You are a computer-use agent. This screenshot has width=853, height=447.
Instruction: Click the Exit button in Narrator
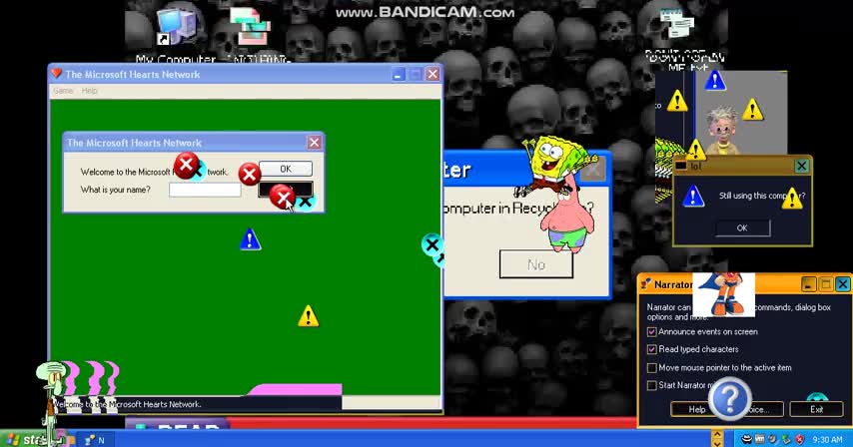click(817, 409)
